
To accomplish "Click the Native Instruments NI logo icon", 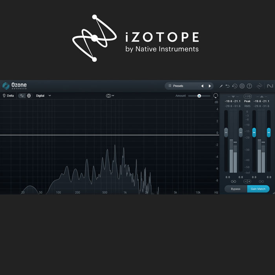I will 270,86.
